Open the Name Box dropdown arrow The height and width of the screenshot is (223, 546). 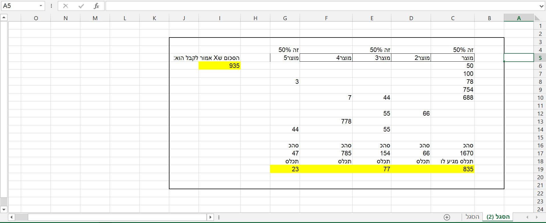click(x=41, y=6)
